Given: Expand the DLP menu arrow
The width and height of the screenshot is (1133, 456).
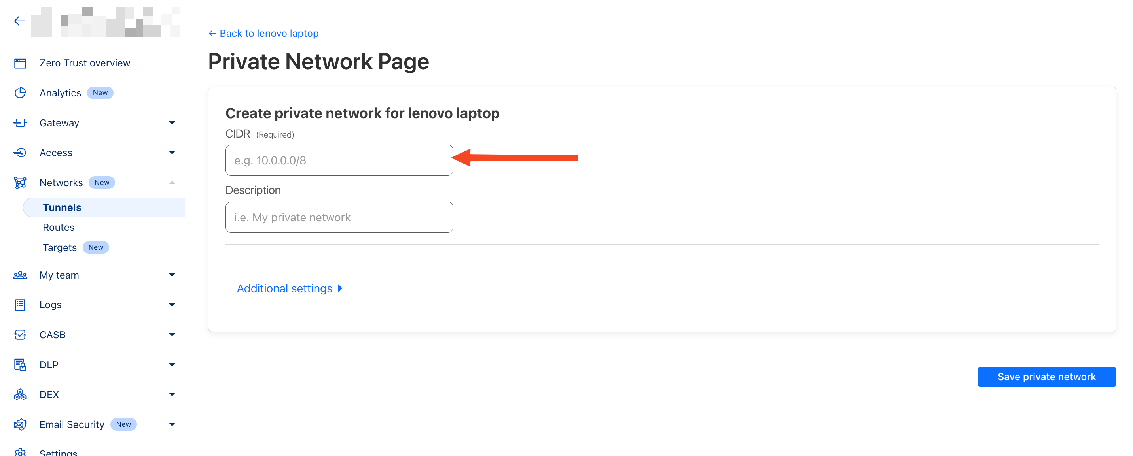Looking at the screenshot, I should pos(172,365).
